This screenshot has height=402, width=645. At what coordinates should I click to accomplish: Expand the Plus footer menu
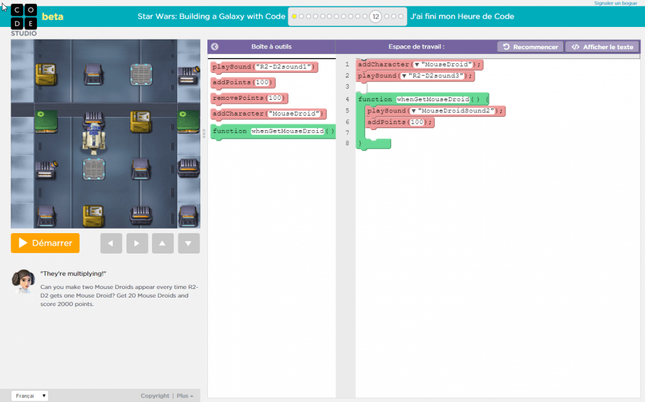(185, 396)
